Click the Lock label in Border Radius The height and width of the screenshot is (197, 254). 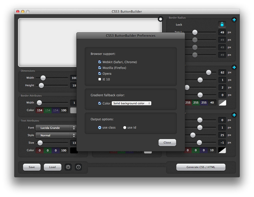click(x=179, y=25)
